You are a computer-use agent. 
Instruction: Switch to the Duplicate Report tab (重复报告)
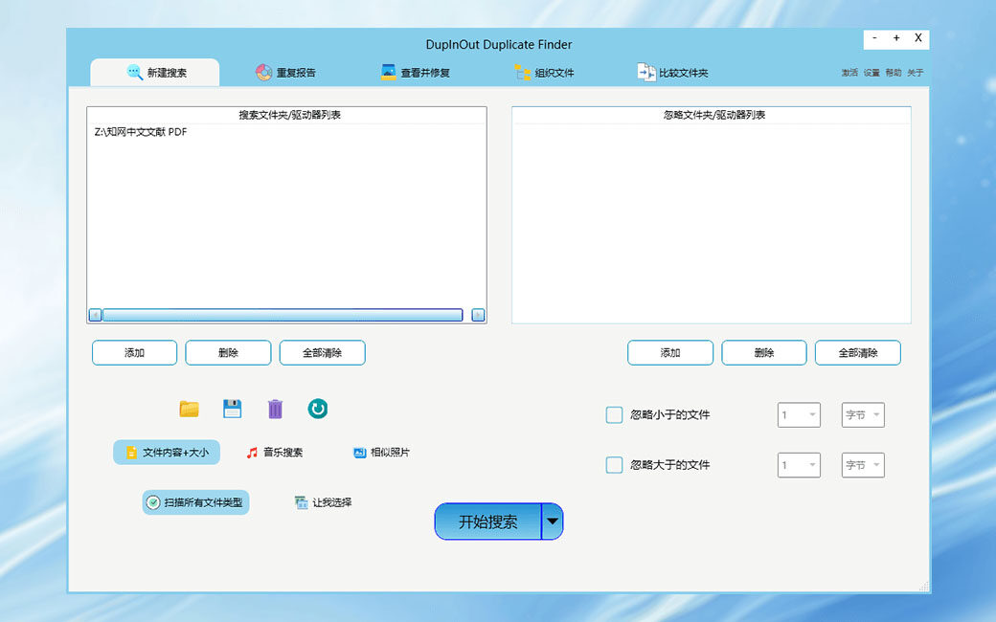point(285,73)
